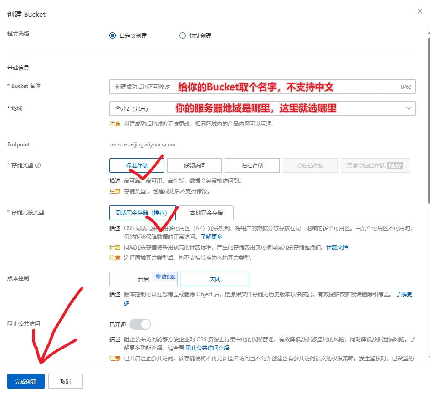
Task: Click the 取消 button
Action: click(x=66, y=381)
